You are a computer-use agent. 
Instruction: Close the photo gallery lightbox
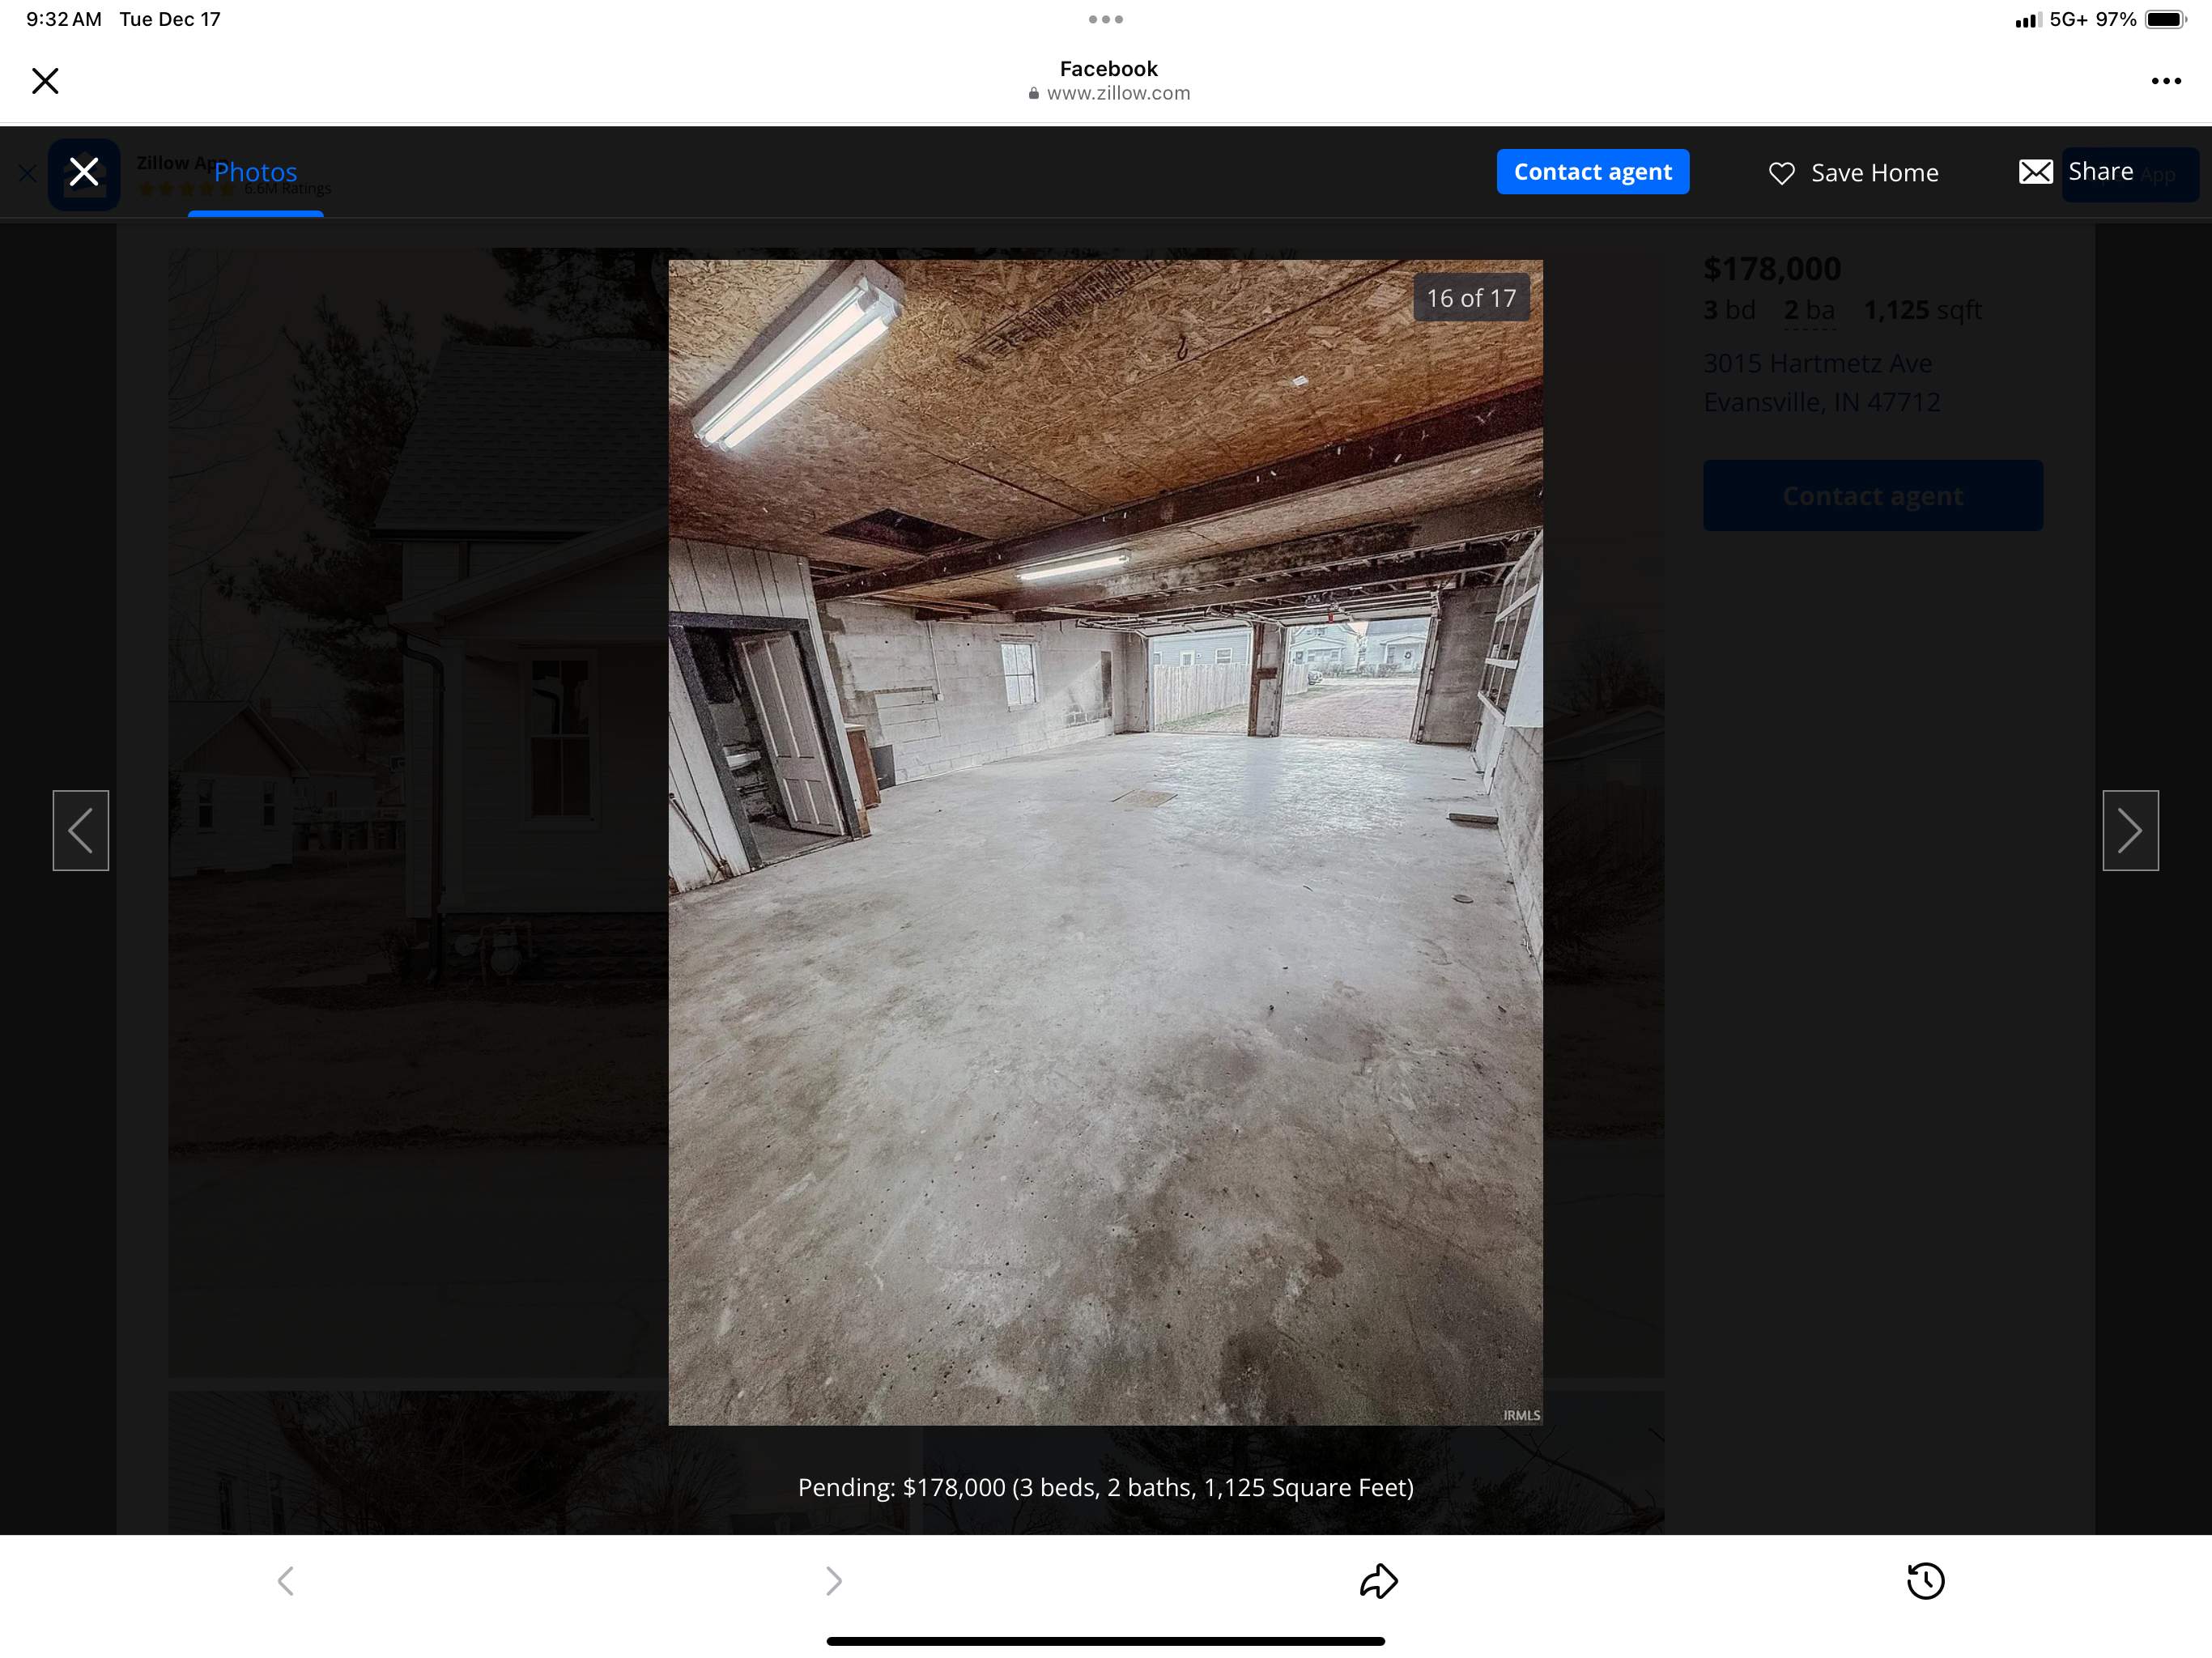tap(84, 172)
